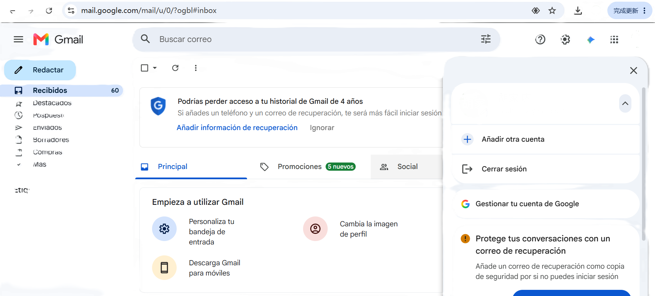Collapse the account details chevron
The height and width of the screenshot is (296, 655).
[x=625, y=103]
